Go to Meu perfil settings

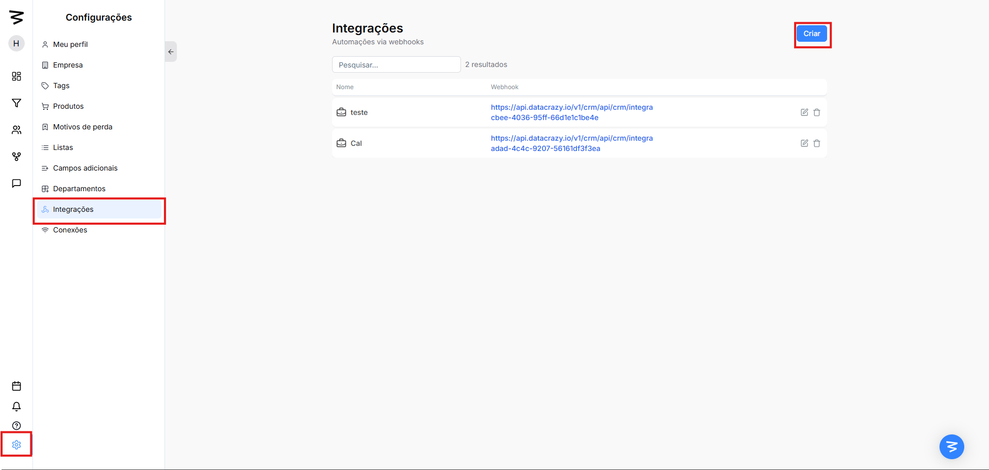click(99, 44)
